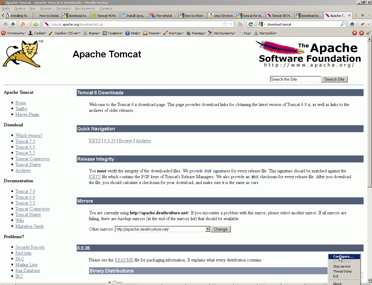
Task: Open the Файл menu
Action: (x=6, y=8)
